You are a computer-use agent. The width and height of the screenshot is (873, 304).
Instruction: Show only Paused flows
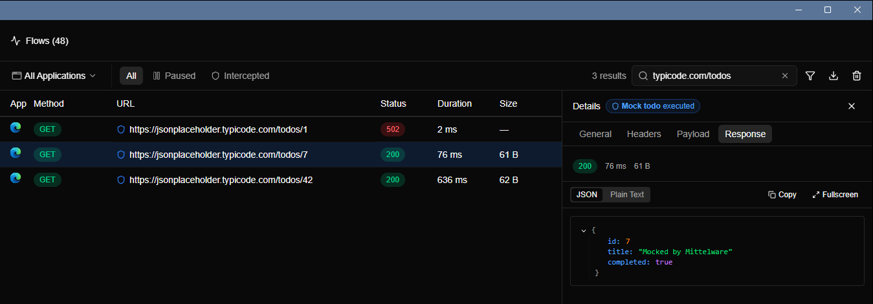[174, 76]
